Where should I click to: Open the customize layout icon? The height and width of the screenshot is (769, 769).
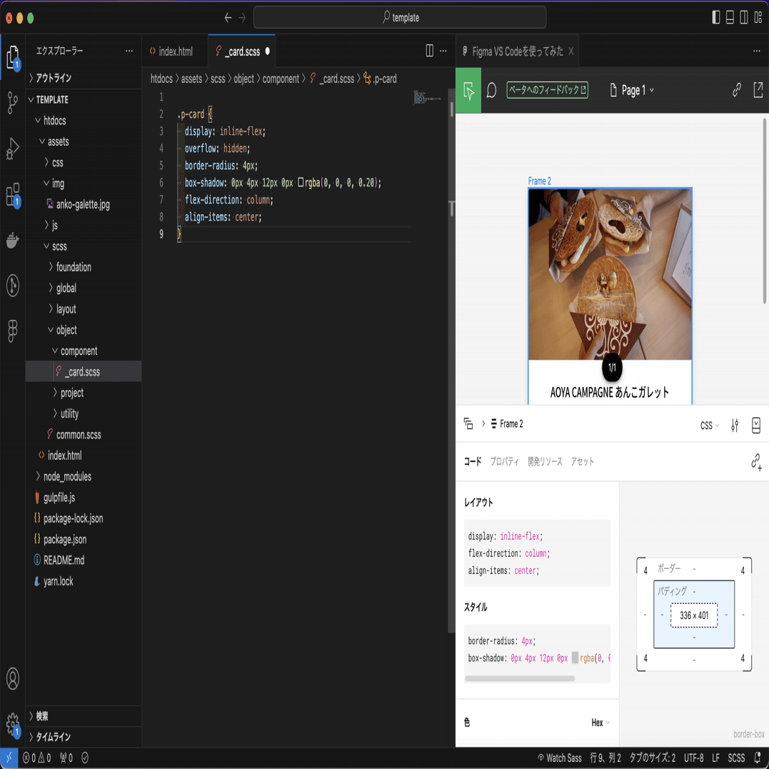(758, 18)
